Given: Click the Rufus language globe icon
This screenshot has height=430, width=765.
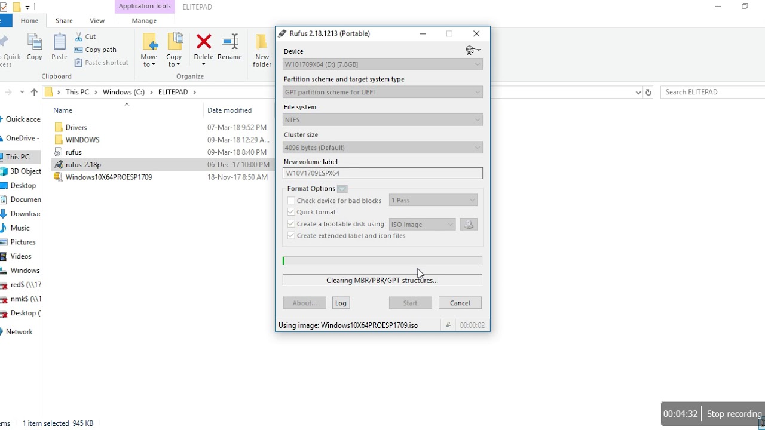Looking at the screenshot, I should [473, 51].
